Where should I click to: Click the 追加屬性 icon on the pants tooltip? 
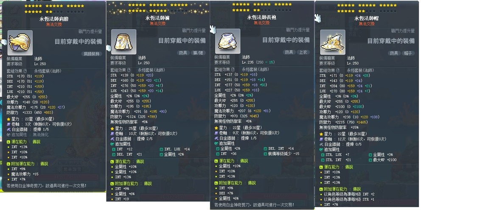coord(112,144)
